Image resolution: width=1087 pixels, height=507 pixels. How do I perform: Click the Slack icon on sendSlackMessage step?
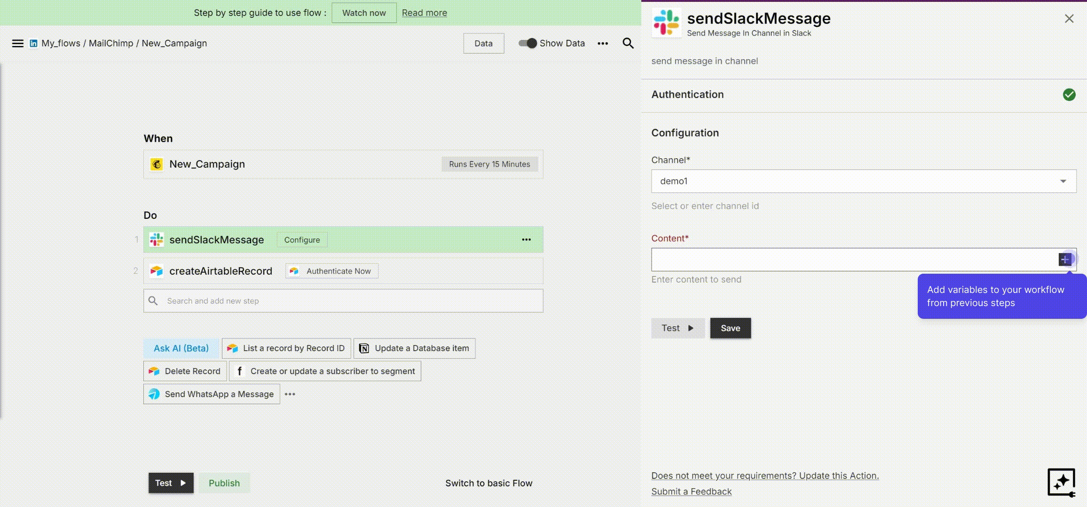[x=157, y=240]
